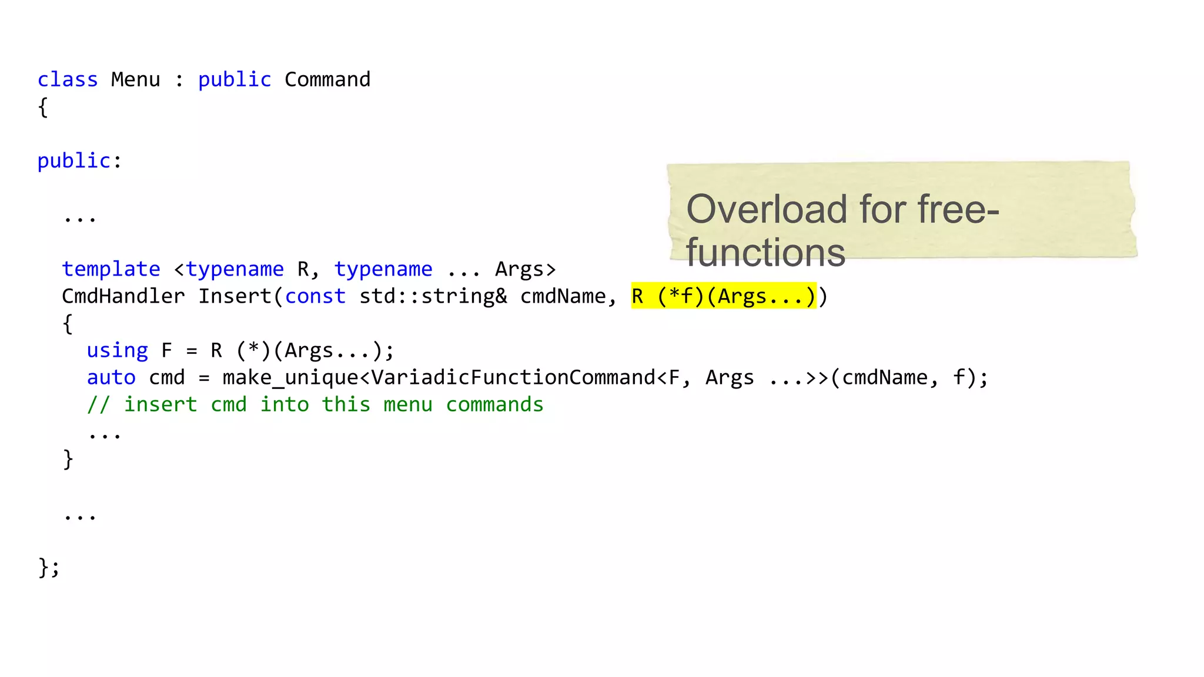Click the 'public:' access specifier line
Screen dimensions: 1204x677
80,160
